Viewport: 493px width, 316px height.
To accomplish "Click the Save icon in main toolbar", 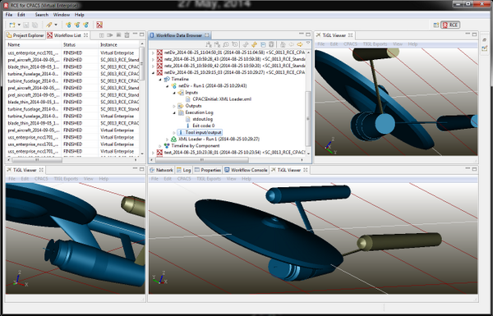I will click(26, 25).
